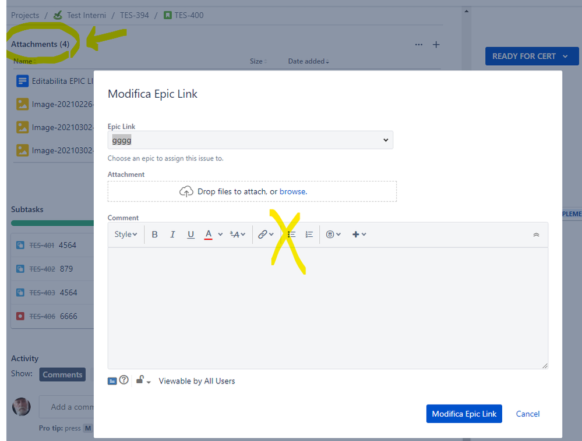Viewport: 582px width, 441px height.
Task: Open the insert link dropdown
Action: click(x=266, y=234)
